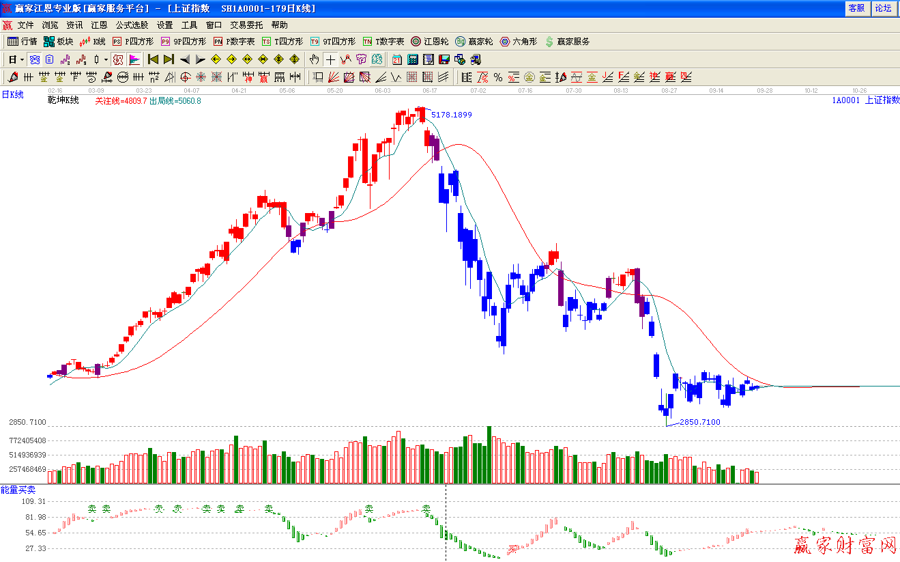Click the 客服 button
The width and height of the screenshot is (900, 562).
(x=856, y=8)
